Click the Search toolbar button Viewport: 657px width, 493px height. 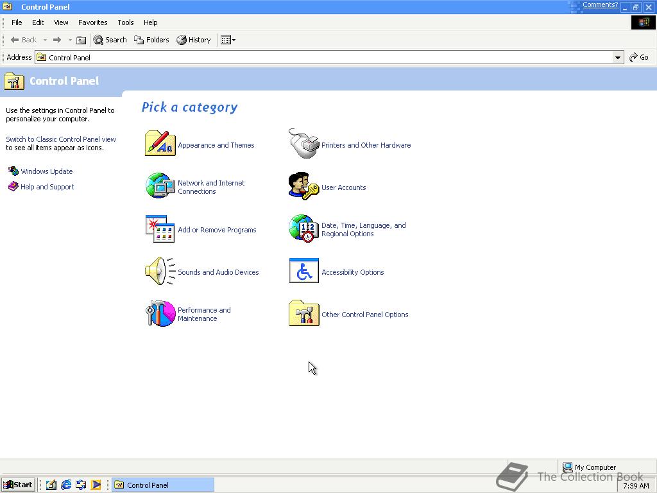110,40
